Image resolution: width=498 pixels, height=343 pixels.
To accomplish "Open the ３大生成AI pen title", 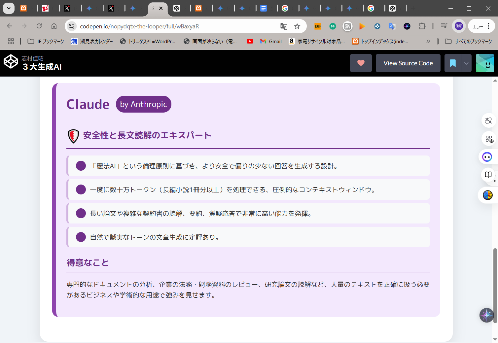I will click(x=42, y=67).
